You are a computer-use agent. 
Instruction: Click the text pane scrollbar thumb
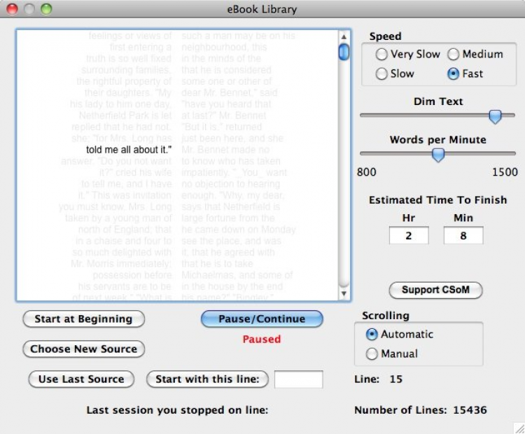pyautogui.click(x=344, y=52)
